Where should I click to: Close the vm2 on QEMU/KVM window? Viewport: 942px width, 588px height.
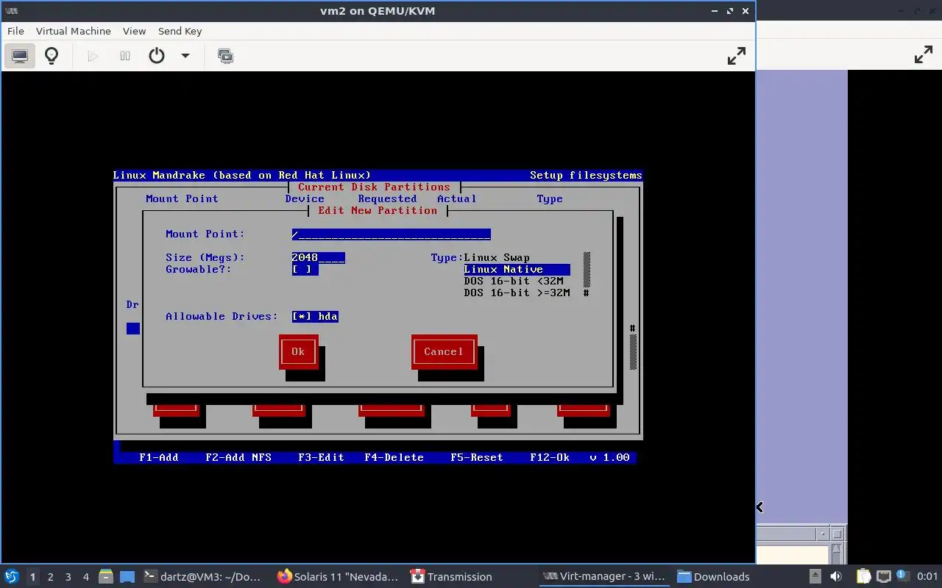pyautogui.click(x=746, y=11)
